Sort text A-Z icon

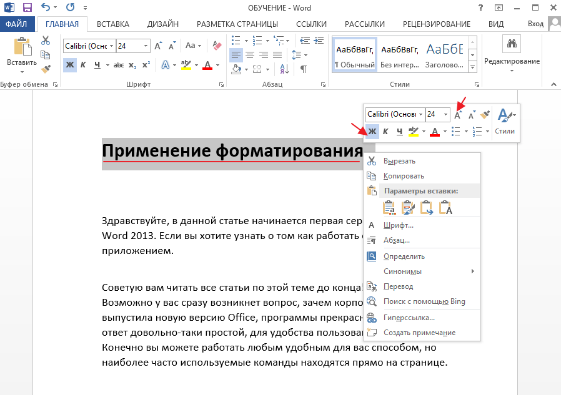point(284,69)
